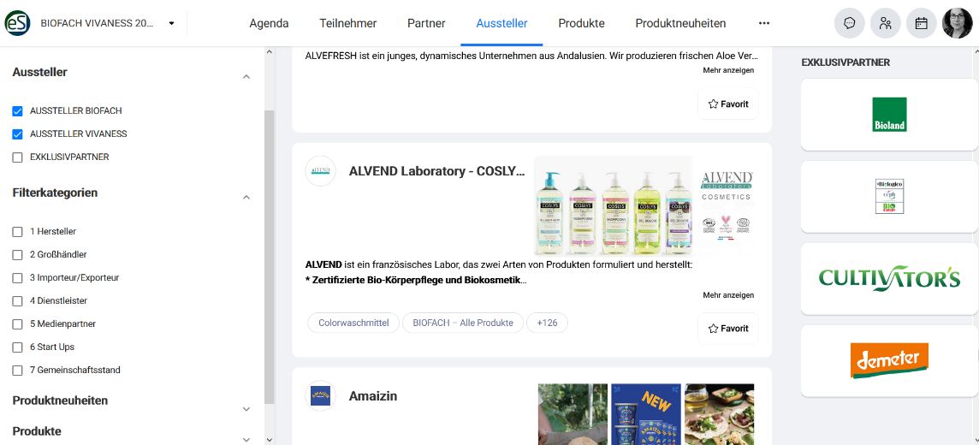The height and width of the screenshot is (445, 979).
Task: Check the 6 Start Ups filter
Action: pos(17,347)
